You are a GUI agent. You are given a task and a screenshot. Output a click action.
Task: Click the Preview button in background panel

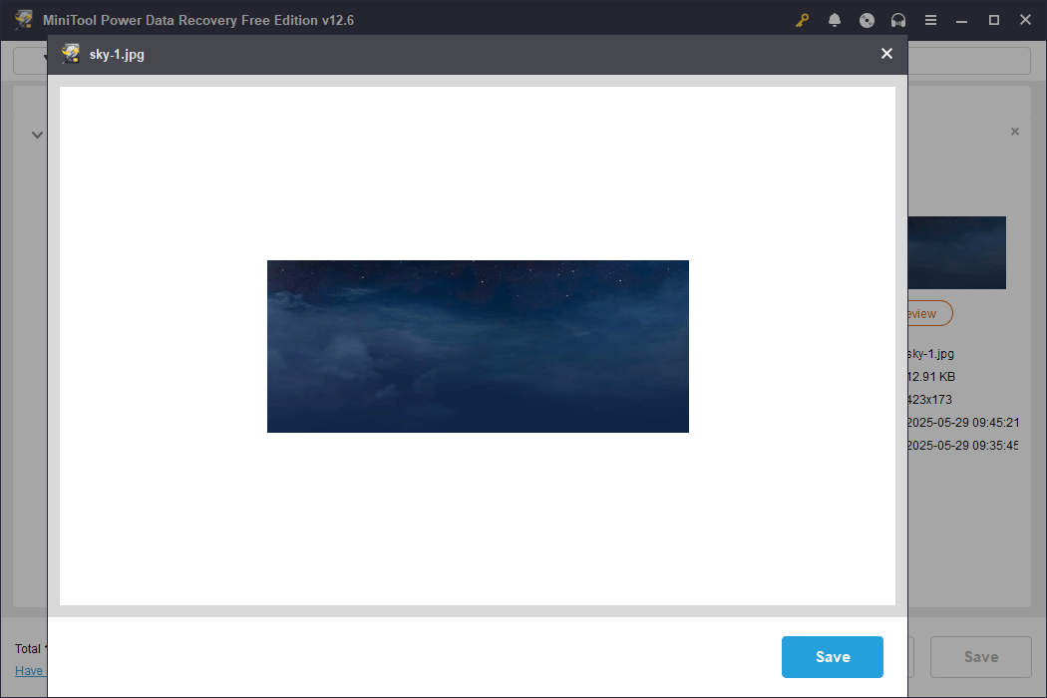[x=929, y=313]
